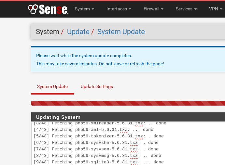Click the php56-xml-5.6.31.txz log line
225x165 pixels.
tap(93, 130)
